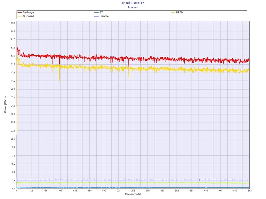
Task: Click the GT legend entry
Action: click(x=99, y=13)
